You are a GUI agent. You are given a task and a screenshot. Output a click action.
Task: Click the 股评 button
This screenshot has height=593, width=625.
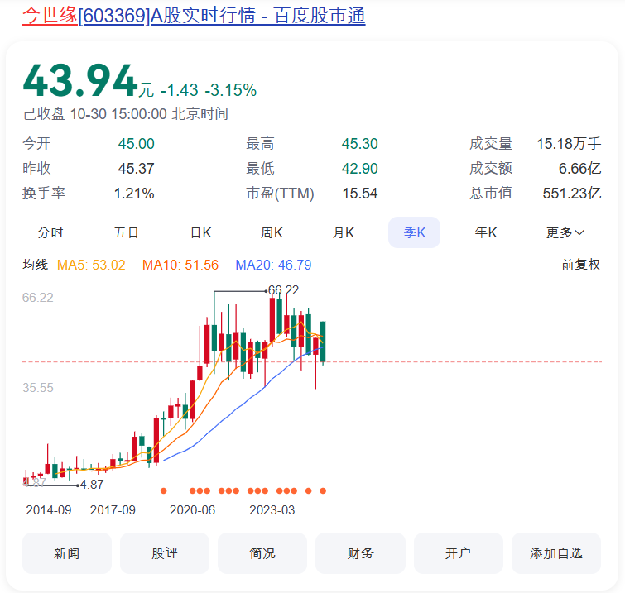click(x=165, y=553)
